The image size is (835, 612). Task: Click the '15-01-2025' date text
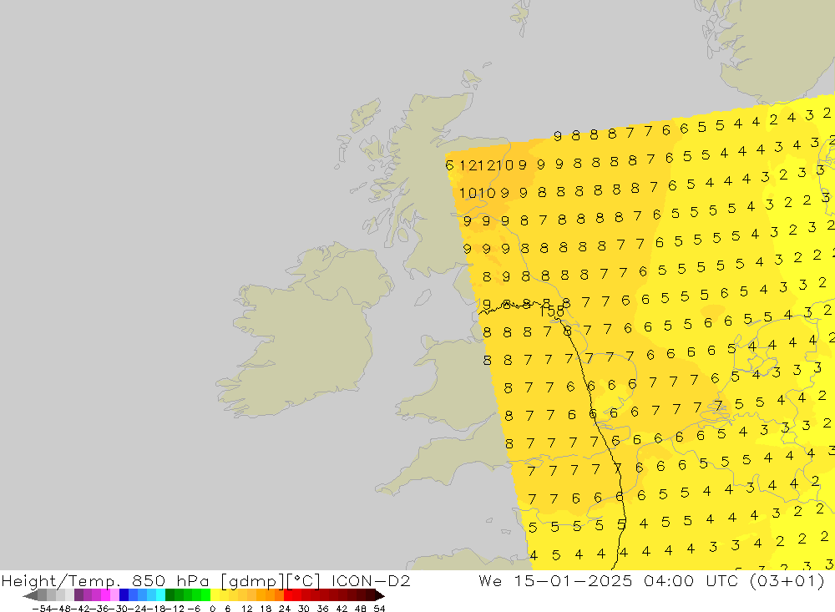(573, 580)
